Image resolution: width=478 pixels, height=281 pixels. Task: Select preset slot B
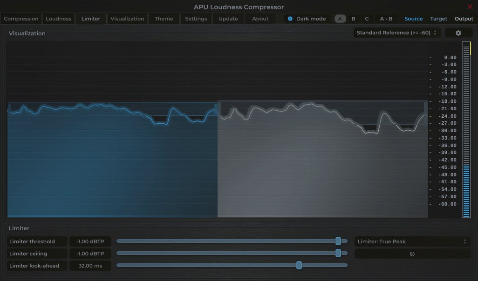(353, 19)
